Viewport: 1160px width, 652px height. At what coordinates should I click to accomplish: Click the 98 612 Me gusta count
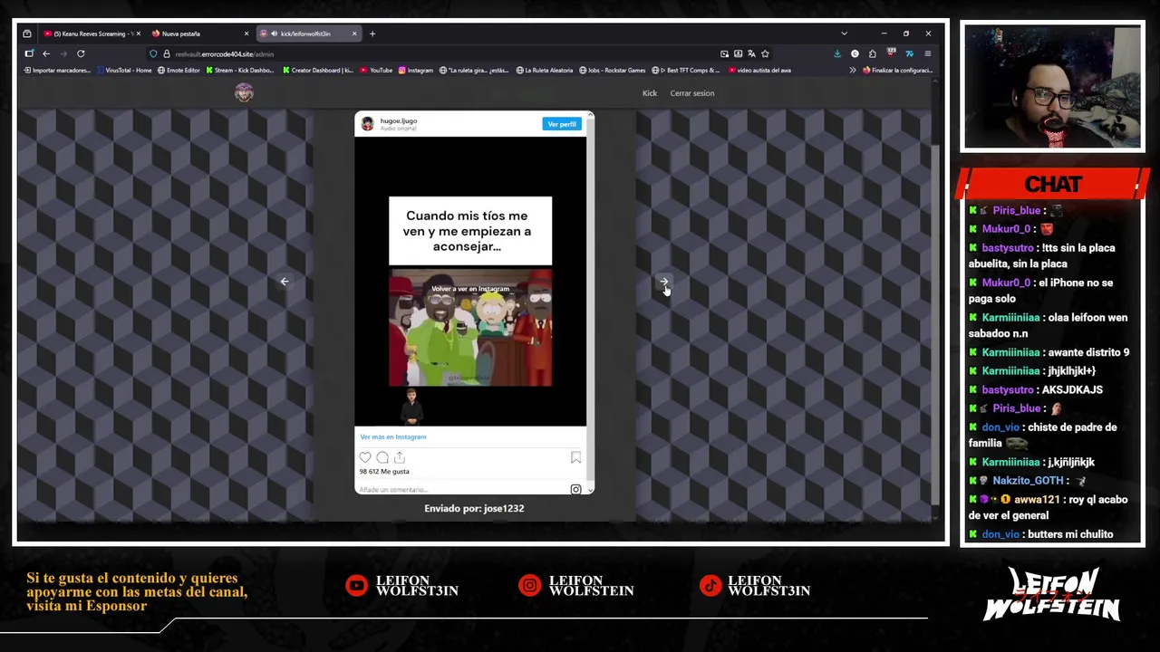pos(384,472)
